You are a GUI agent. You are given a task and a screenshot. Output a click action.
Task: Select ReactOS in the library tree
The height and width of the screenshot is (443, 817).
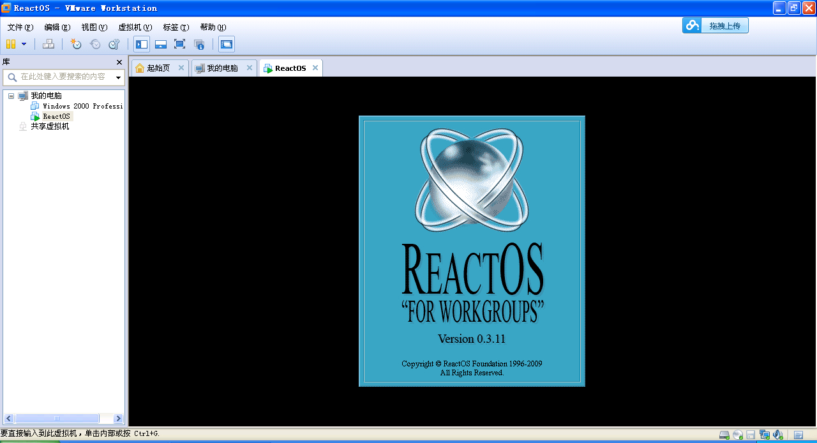(56, 116)
